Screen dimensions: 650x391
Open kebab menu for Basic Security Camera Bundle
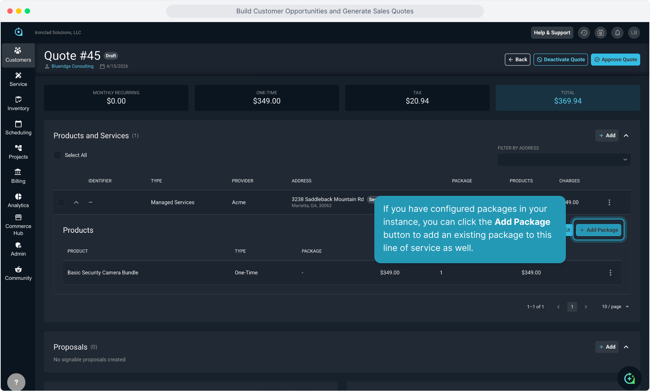(610, 273)
